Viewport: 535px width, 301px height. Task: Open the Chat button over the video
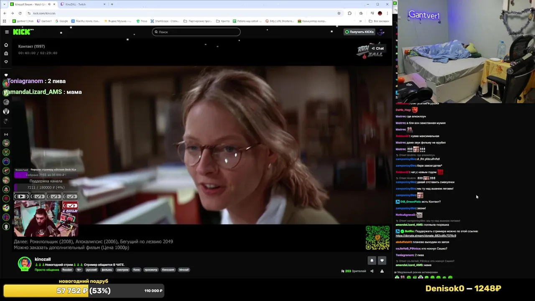(x=377, y=48)
